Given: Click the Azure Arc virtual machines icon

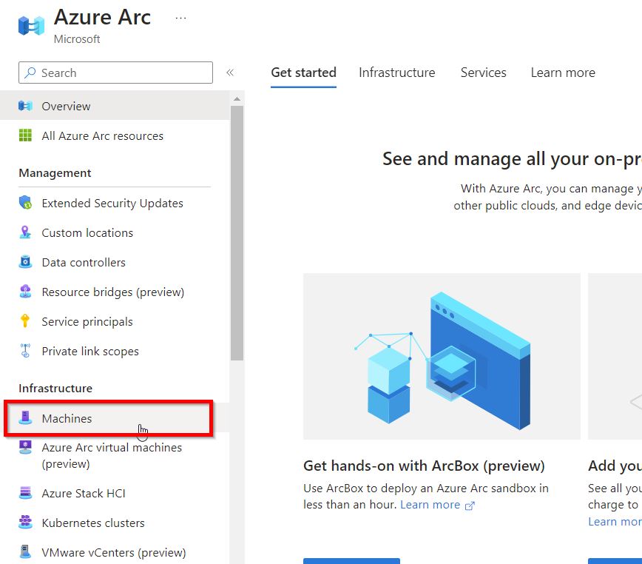Looking at the screenshot, I should coord(25,447).
